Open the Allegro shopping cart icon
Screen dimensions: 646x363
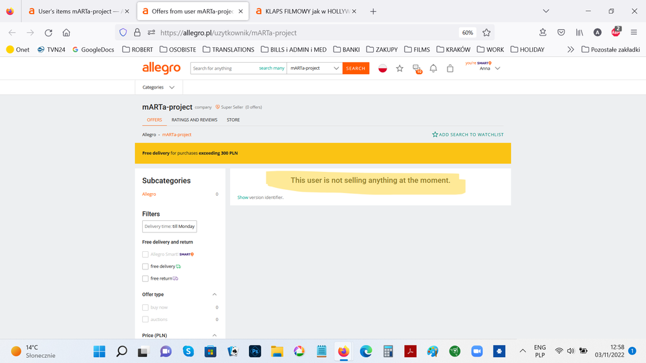(x=450, y=68)
